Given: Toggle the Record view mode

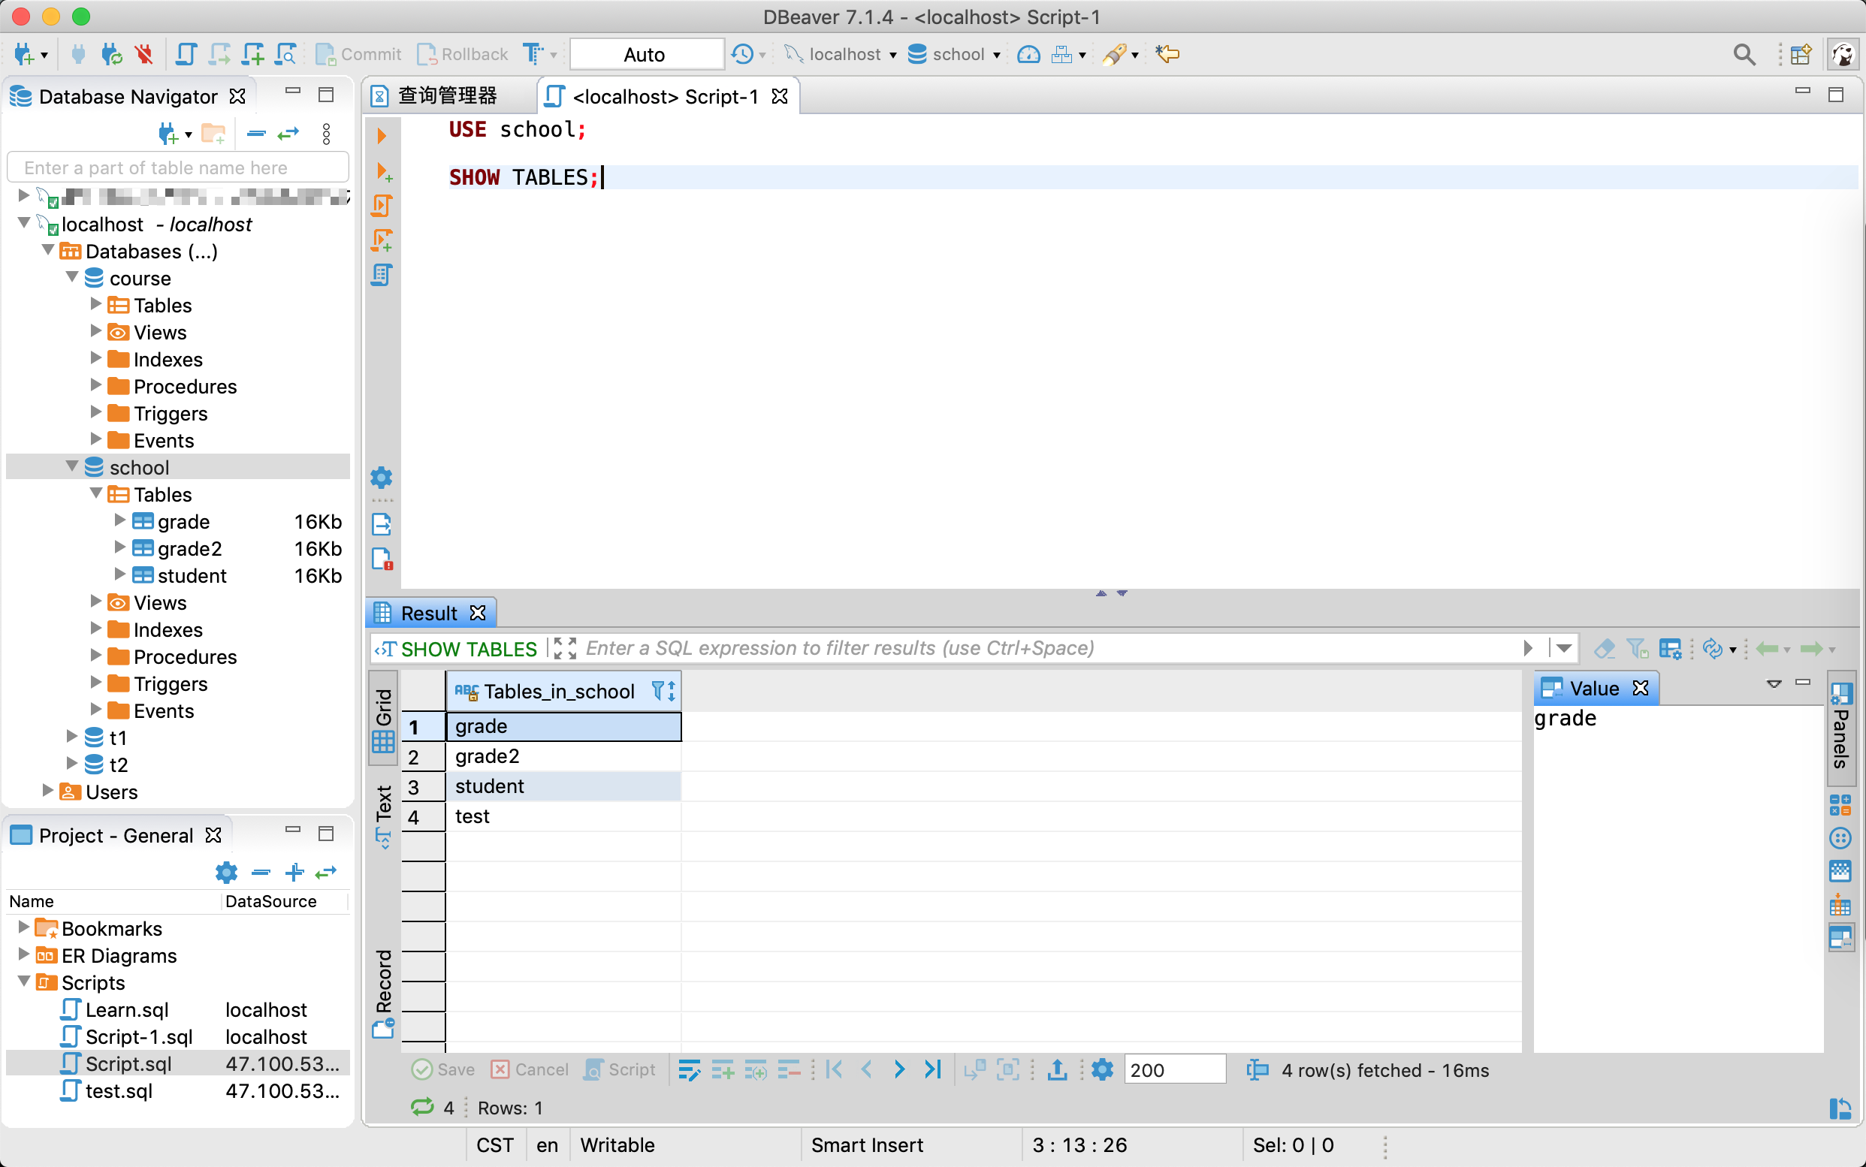Looking at the screenshot, I should [x=384, y=992].
